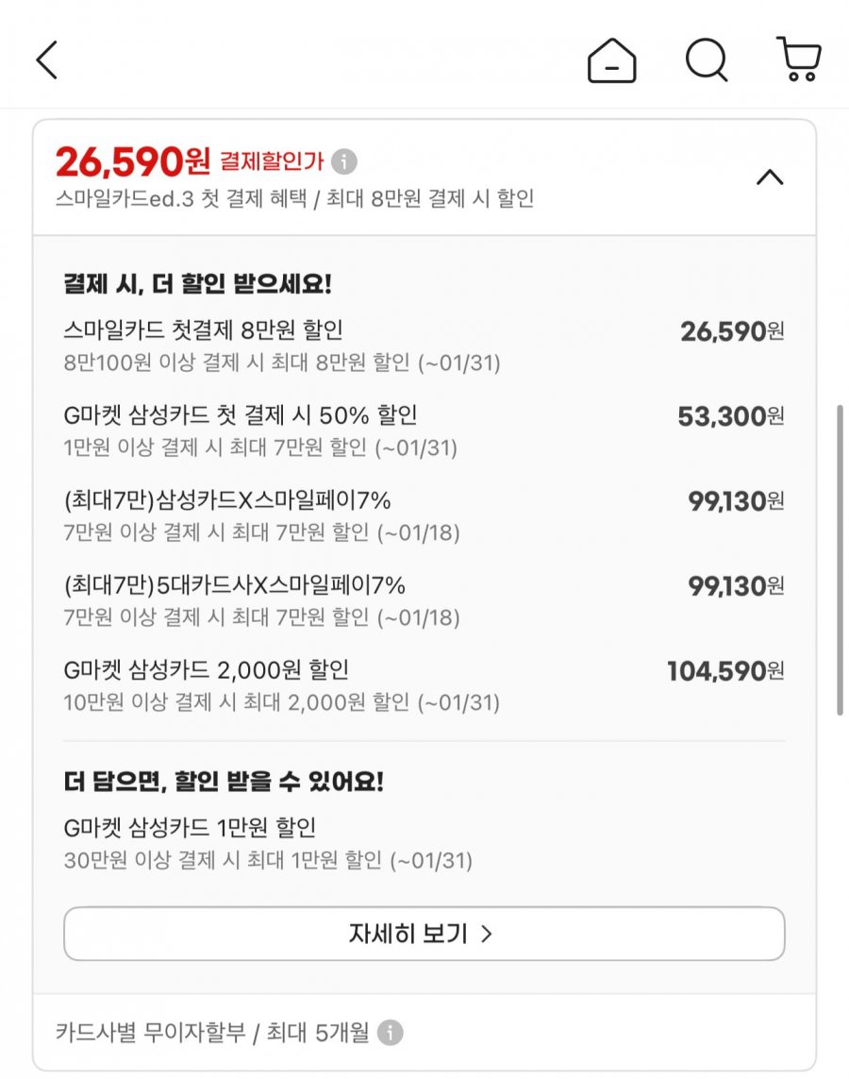Viewport: 849px width, 1079px height.
Task: Open the shopping cart icon
Action: pos(798,59)
